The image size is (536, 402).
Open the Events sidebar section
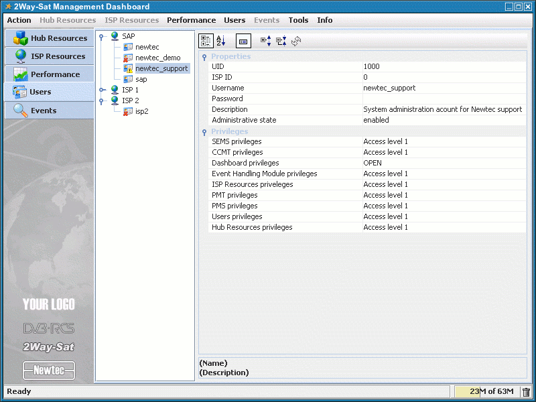tap(50, 111)
